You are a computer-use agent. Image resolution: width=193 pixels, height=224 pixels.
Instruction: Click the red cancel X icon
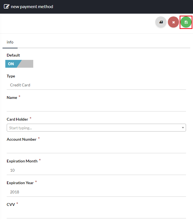(x=173, y=22)
